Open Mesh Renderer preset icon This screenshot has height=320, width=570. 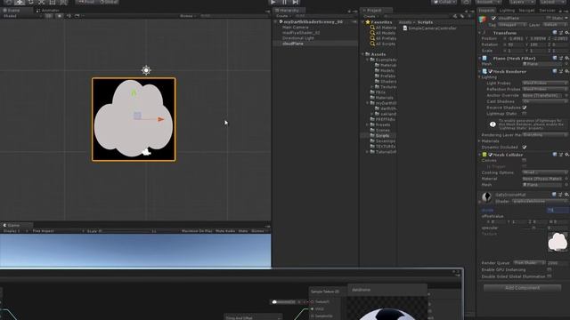[x=561, y=71]
